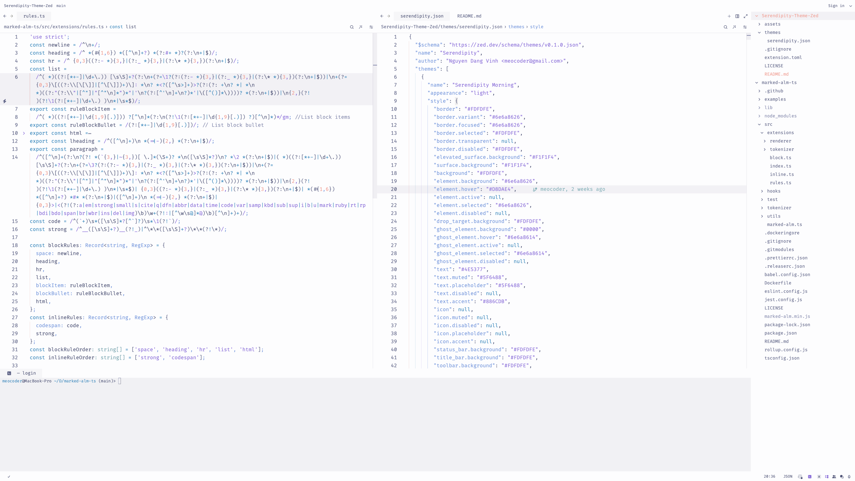This screenshot has width=855, height=481.
Task: Zoom the right pane with the expand arrows
Action: click(x=745, y=16)
